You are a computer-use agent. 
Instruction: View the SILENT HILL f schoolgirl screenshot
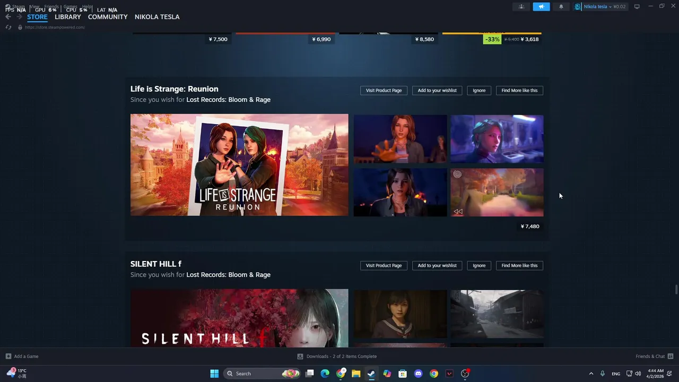click(400, 314)
